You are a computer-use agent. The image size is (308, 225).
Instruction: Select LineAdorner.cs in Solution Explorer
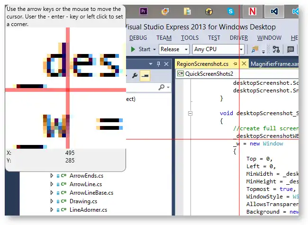click(89, 210)
